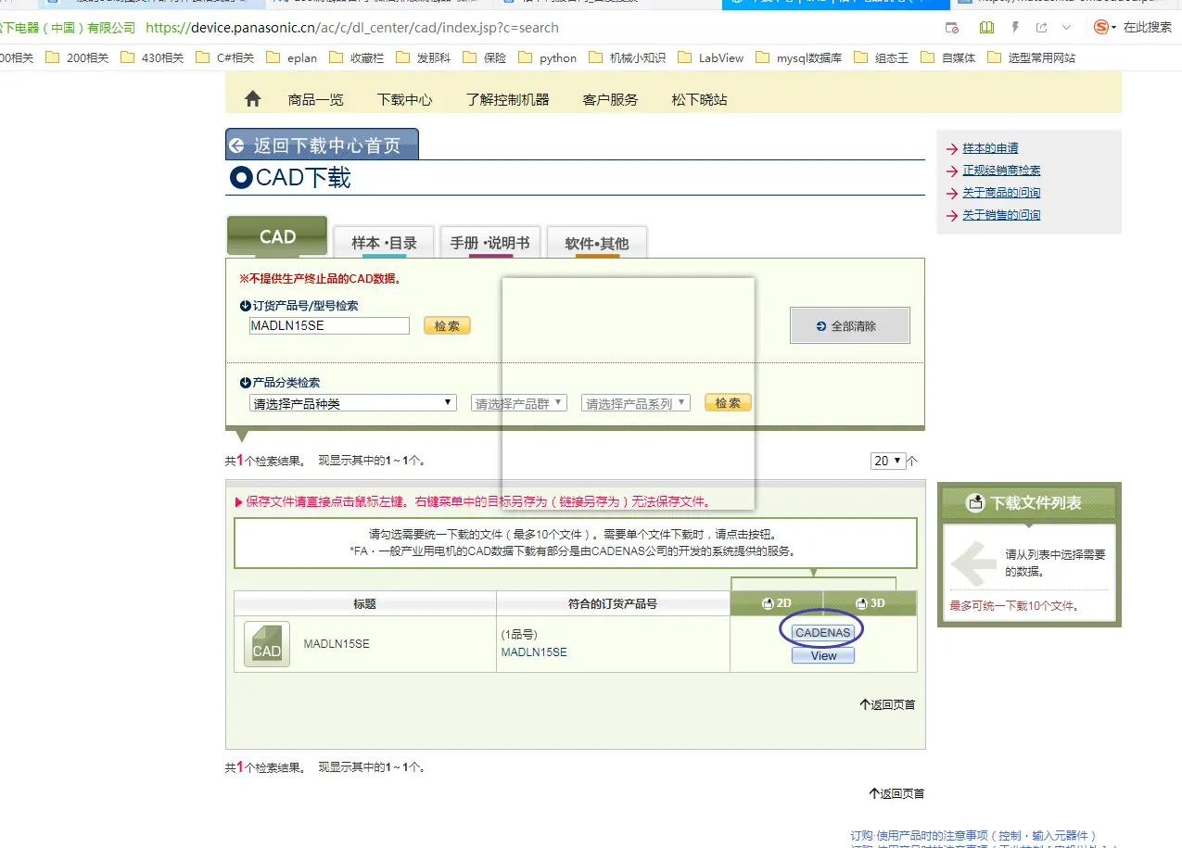Open the 了解控制机器 menu
1182x848 pixels.
tap(507, 99)
